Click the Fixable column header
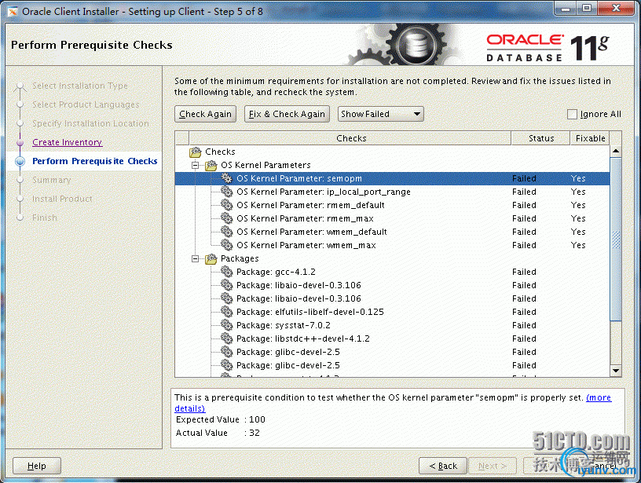Viewport: 641px width, 483px height. coord(590,138)
